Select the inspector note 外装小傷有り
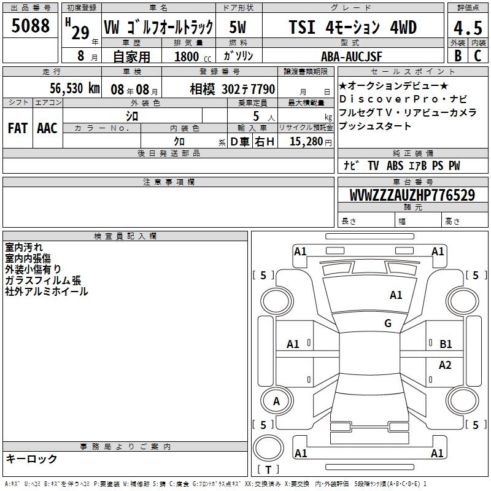Screen dimensions: 491x491 pos(33,269)
